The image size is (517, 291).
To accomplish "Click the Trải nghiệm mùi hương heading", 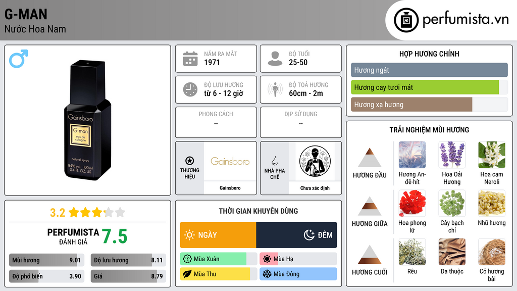I will 429,130.
